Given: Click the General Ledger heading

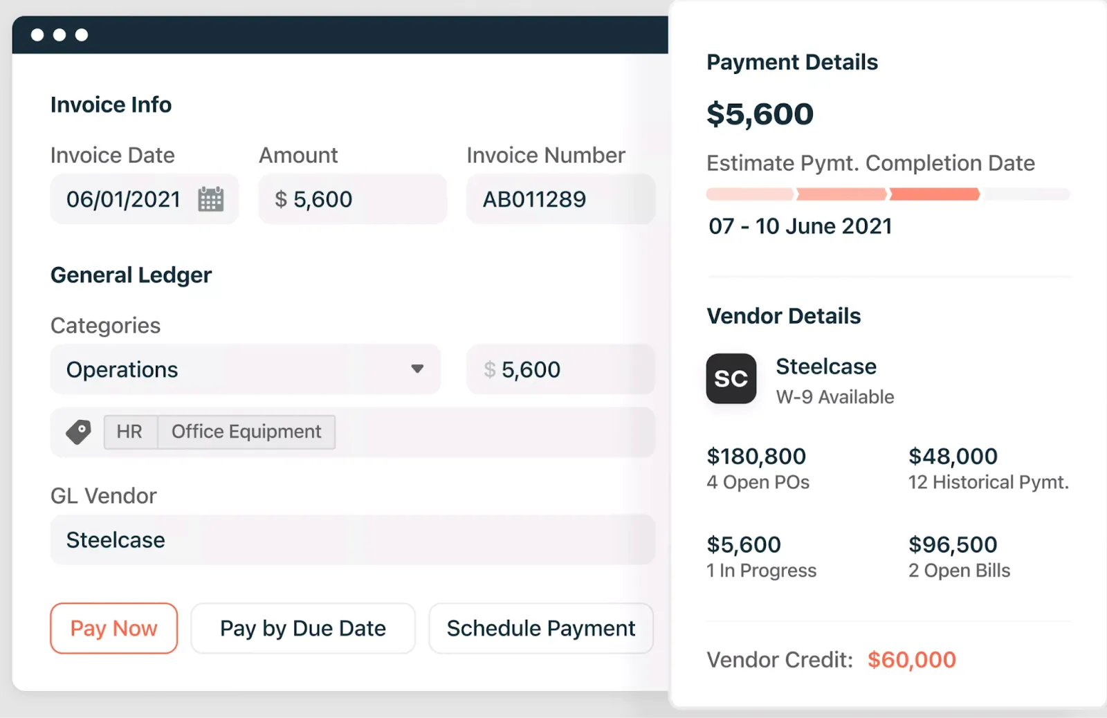Looking at the screenshot, I should click(x=131, y=275).
